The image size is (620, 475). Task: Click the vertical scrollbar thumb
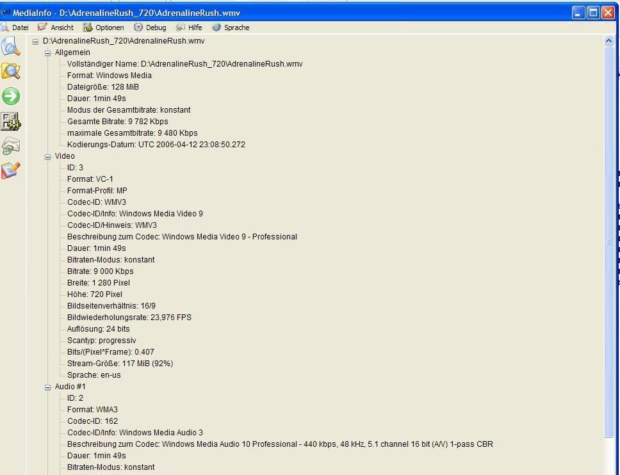608,242
